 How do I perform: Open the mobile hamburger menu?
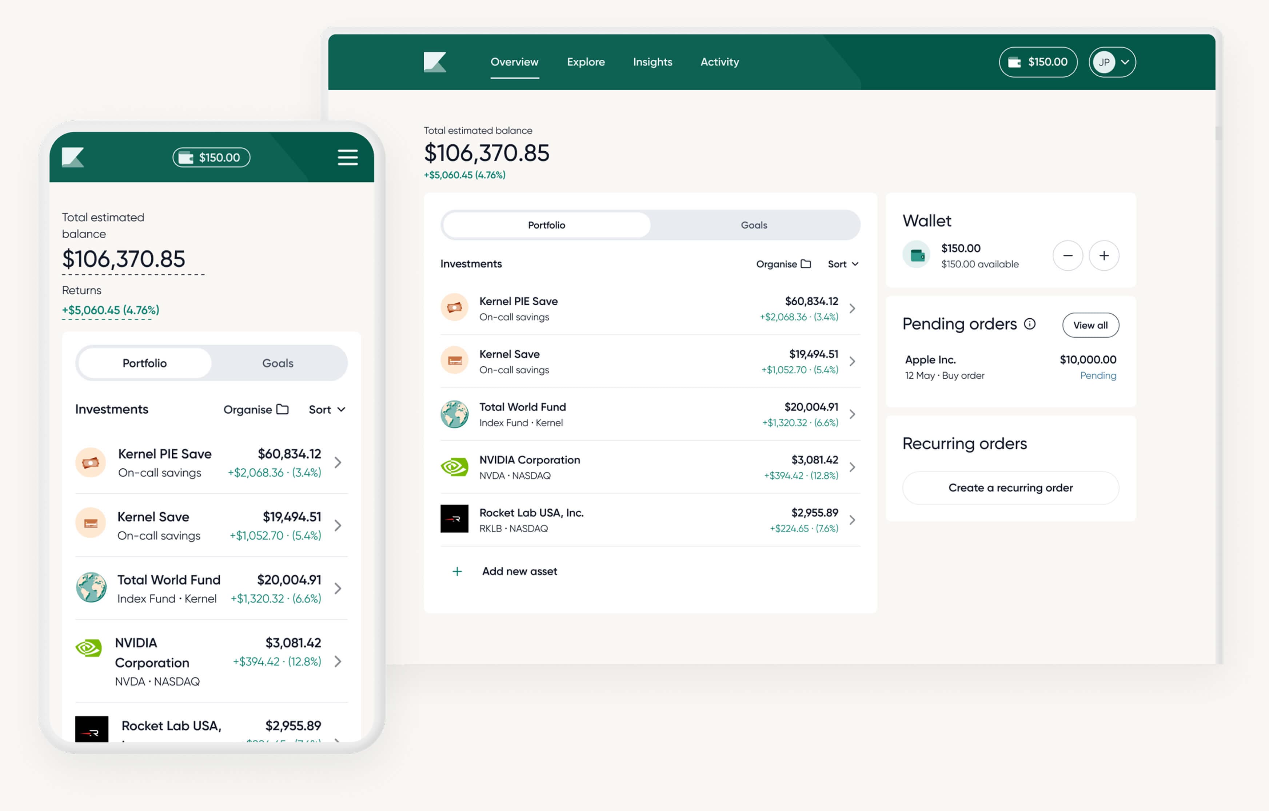pyautogui.click(x=348, y=157)
